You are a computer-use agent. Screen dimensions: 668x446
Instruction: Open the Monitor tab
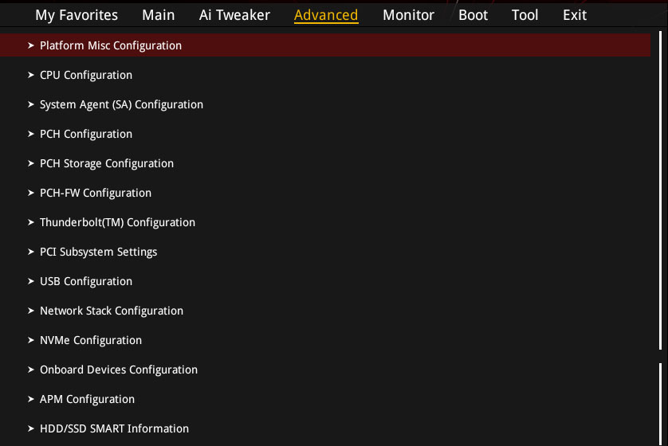coord(408,15)
